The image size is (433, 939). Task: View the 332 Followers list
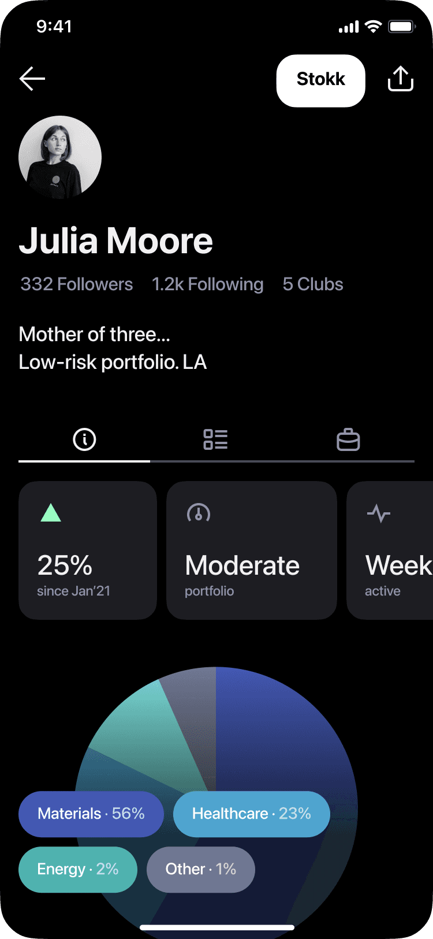click(x=77, y=284)
